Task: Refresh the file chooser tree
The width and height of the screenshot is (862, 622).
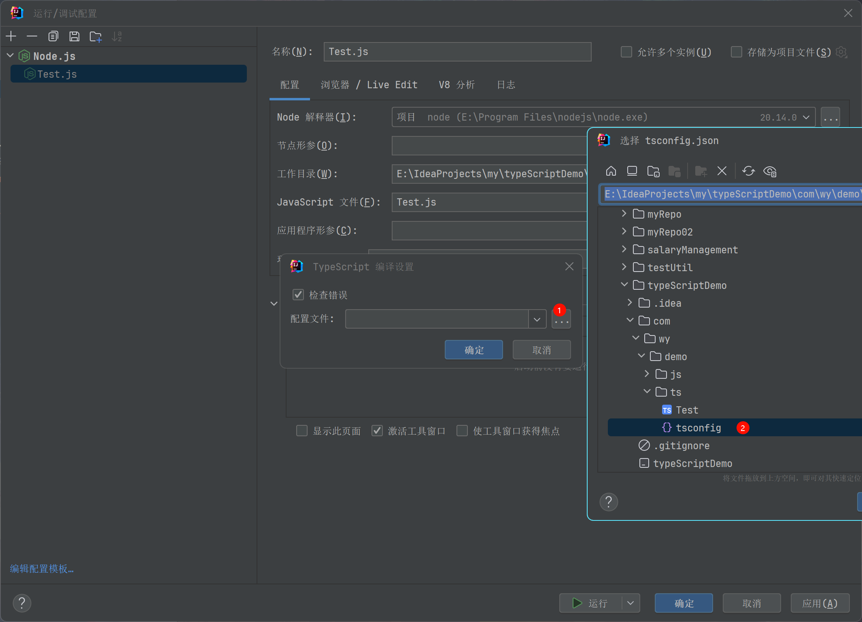Action: coord(749,171)
